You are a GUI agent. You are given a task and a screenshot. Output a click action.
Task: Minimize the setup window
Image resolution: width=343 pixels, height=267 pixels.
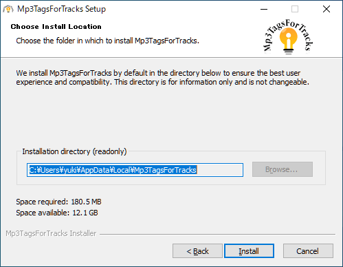(x=264, y=9)
